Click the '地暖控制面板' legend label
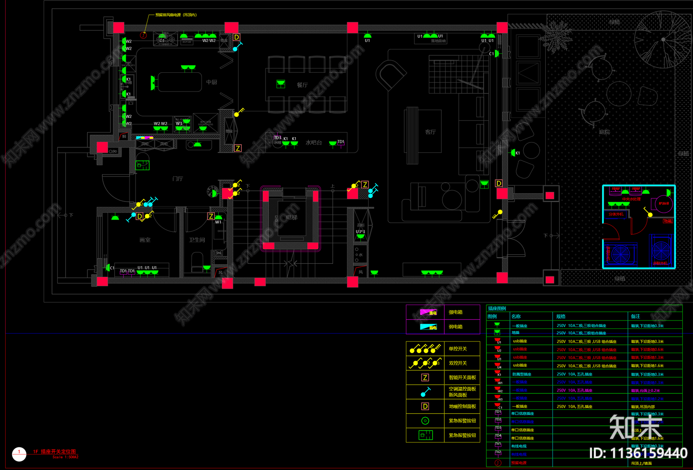The width and height of the screenshot is (693, 470). coord(463,406)
